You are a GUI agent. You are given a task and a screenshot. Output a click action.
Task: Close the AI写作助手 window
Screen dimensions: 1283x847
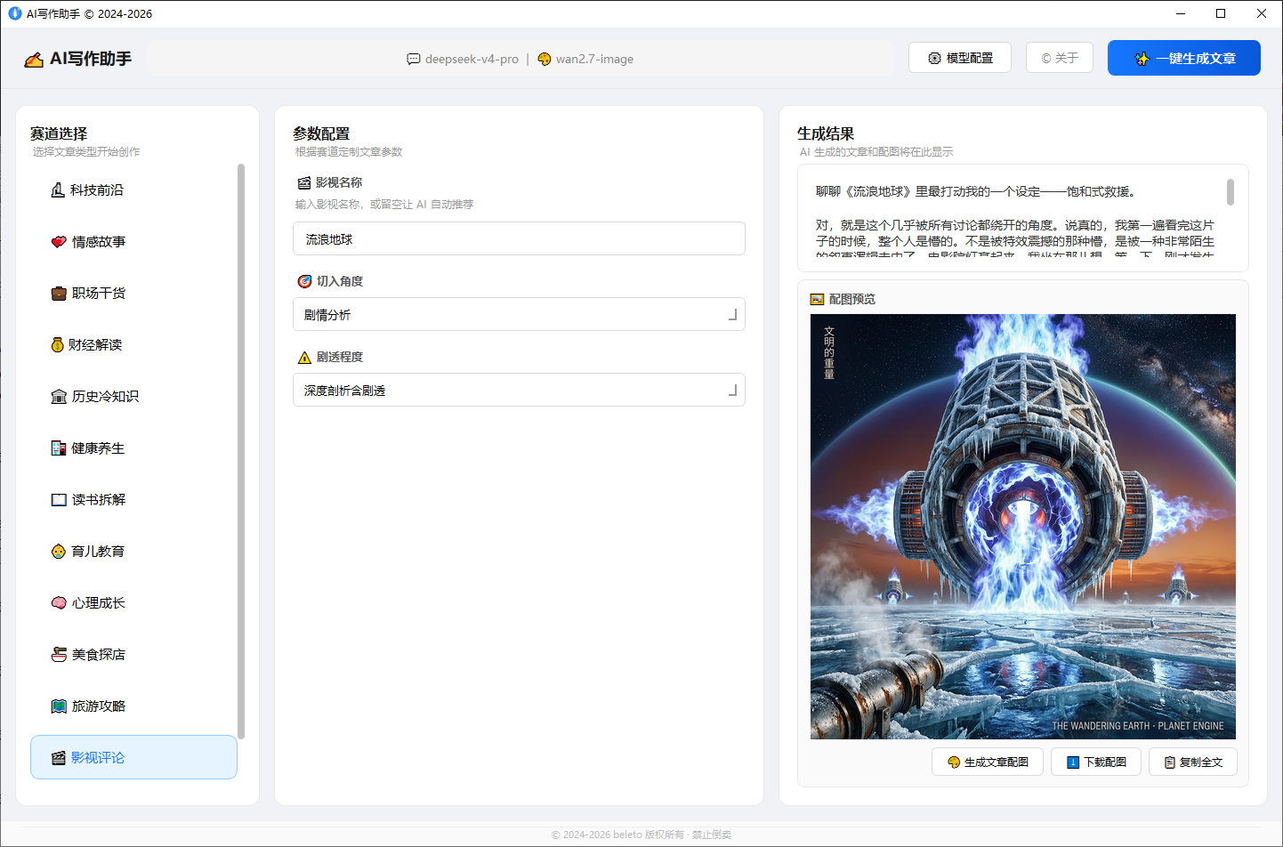click(1262, 13)
